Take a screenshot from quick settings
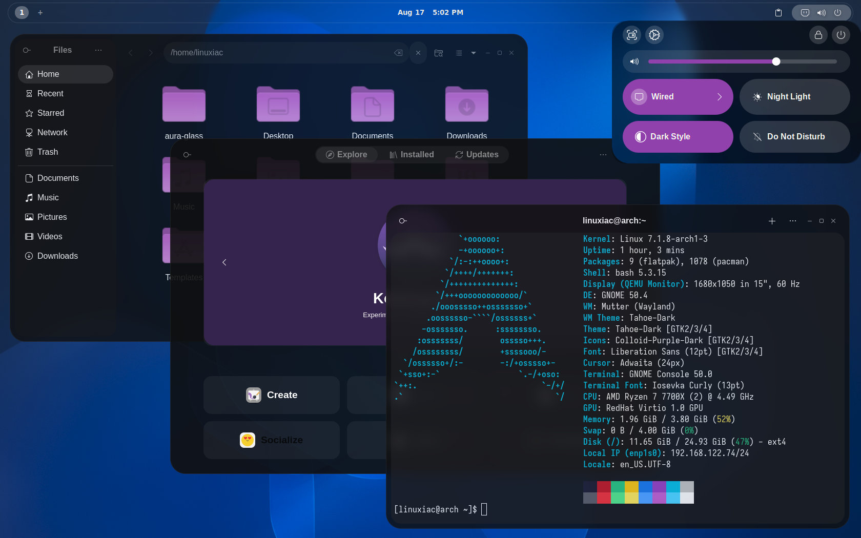The width and height of the screenshot is (861, 538). point(632,35)
